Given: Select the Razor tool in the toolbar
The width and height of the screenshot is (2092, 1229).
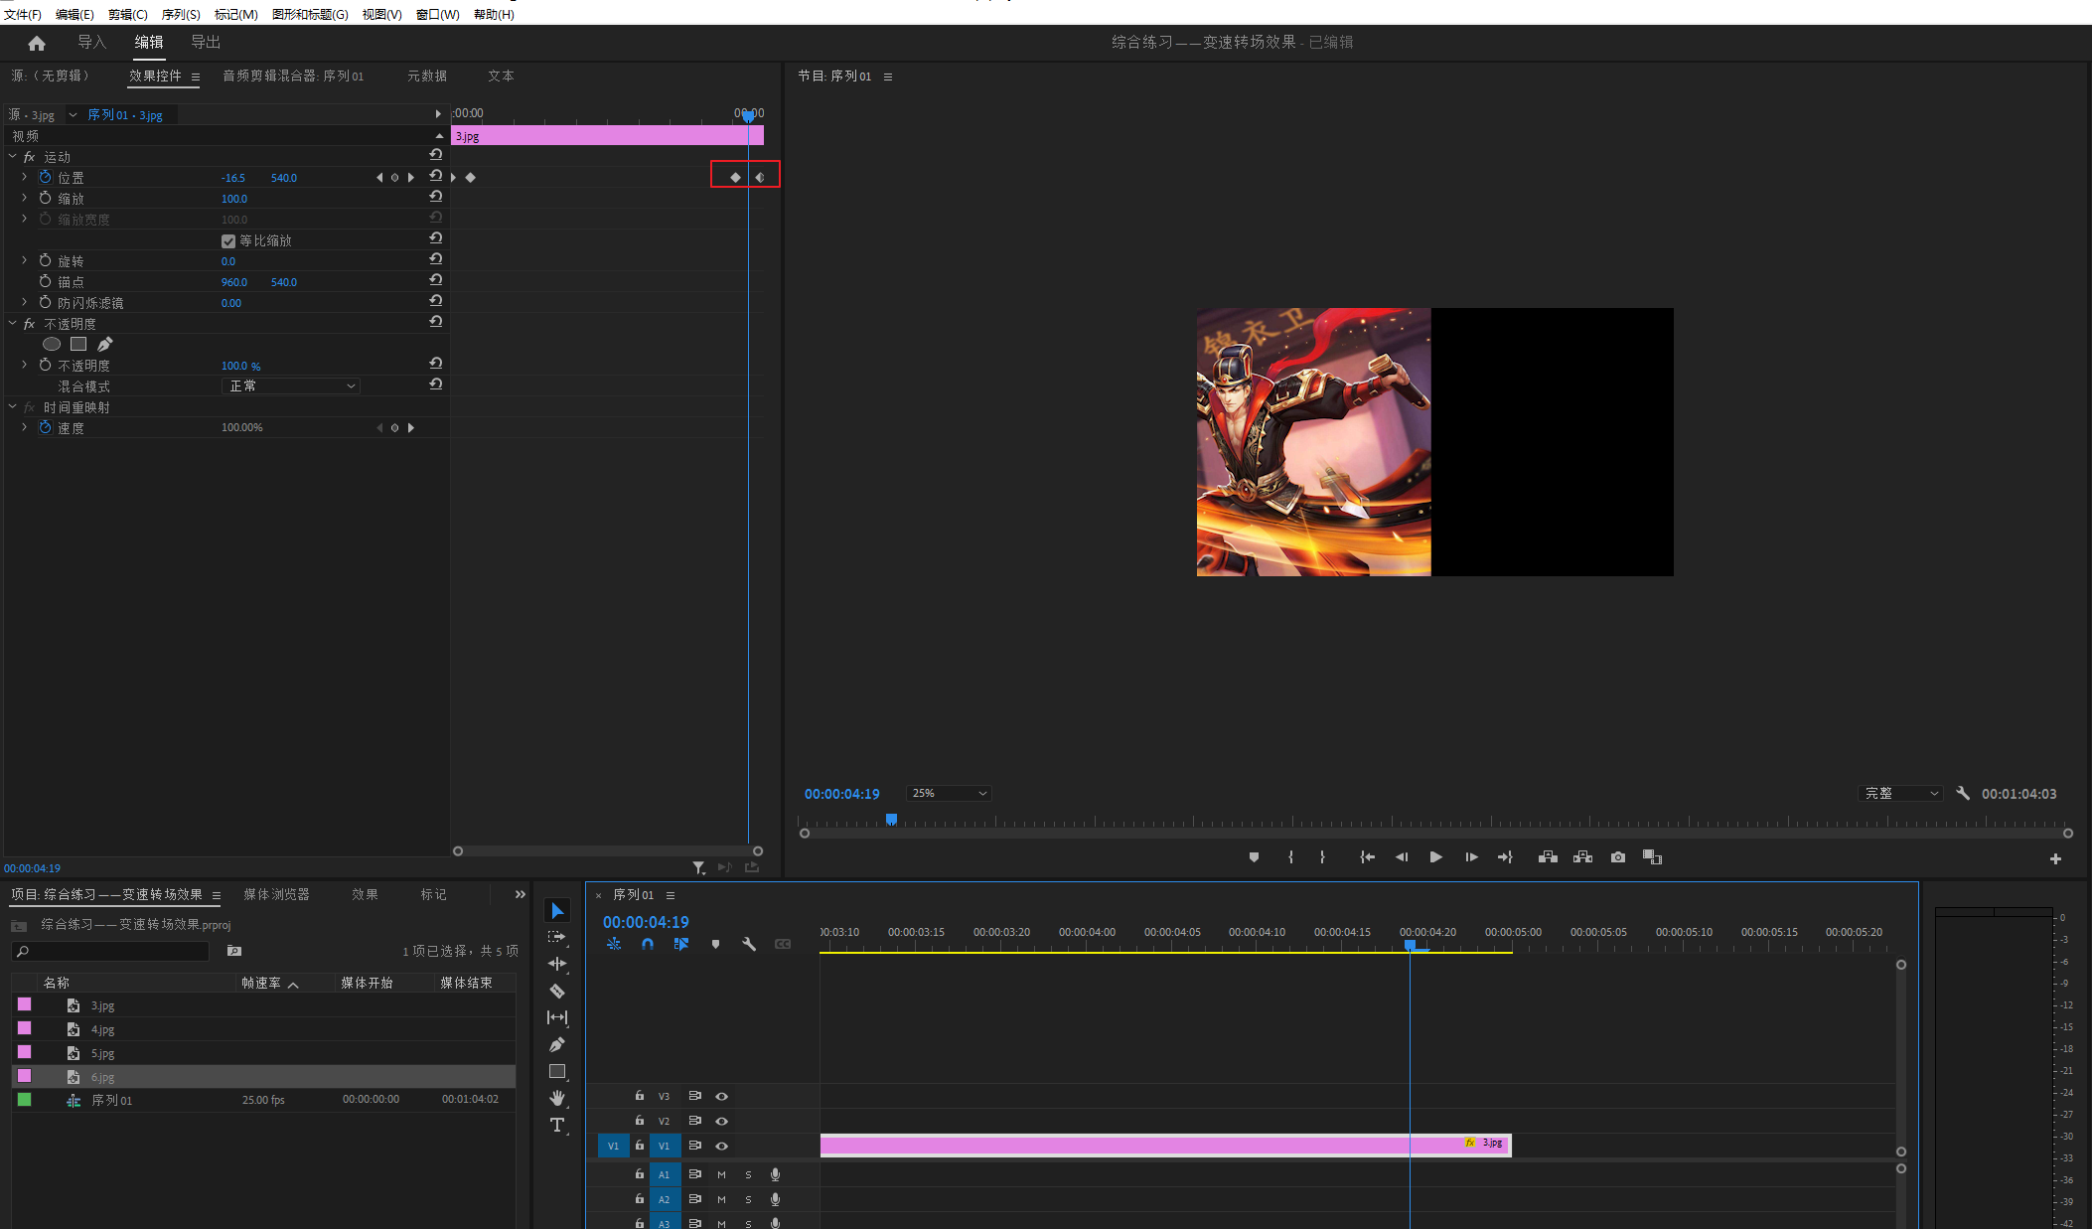Looking at the screenshot, I should 557,991.
